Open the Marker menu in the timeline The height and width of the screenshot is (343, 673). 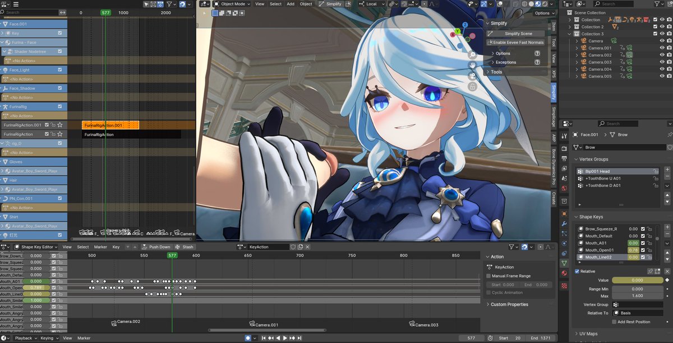tap(83, 337)
